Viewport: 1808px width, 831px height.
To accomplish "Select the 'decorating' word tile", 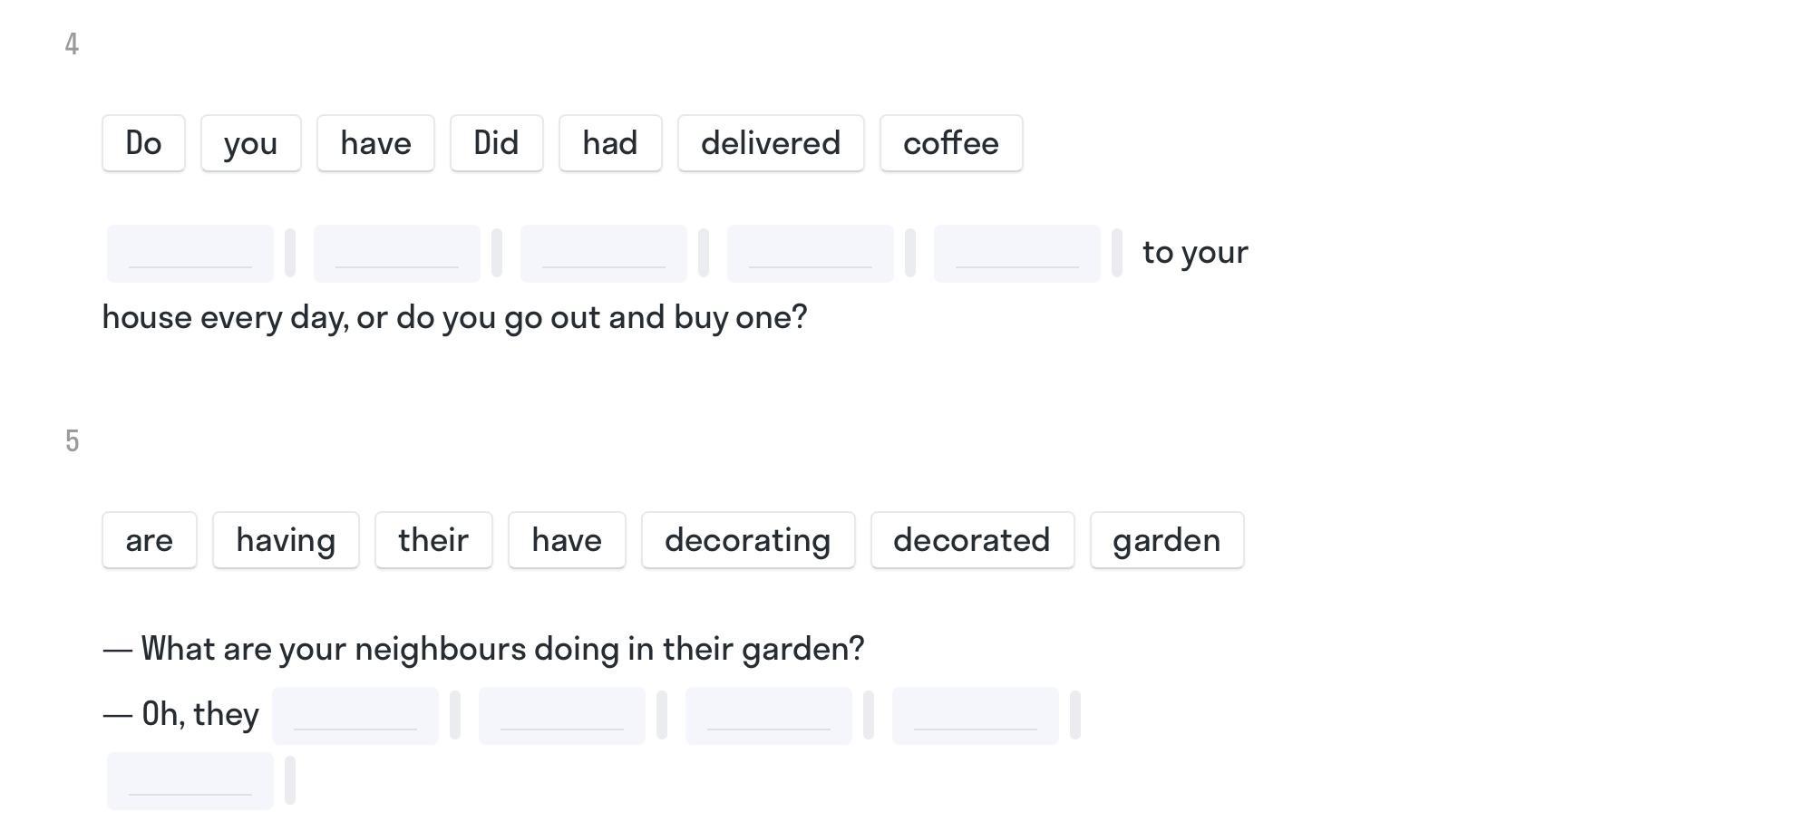I will [748, 540].
